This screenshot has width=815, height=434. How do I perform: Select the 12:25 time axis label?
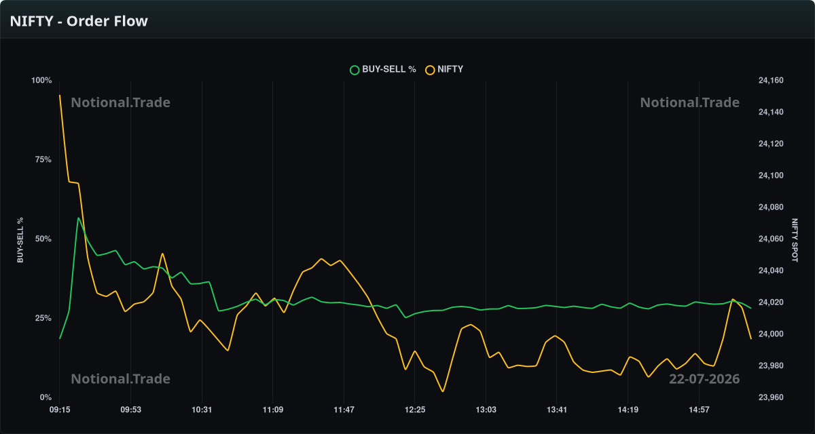click(x=414, y=410)
